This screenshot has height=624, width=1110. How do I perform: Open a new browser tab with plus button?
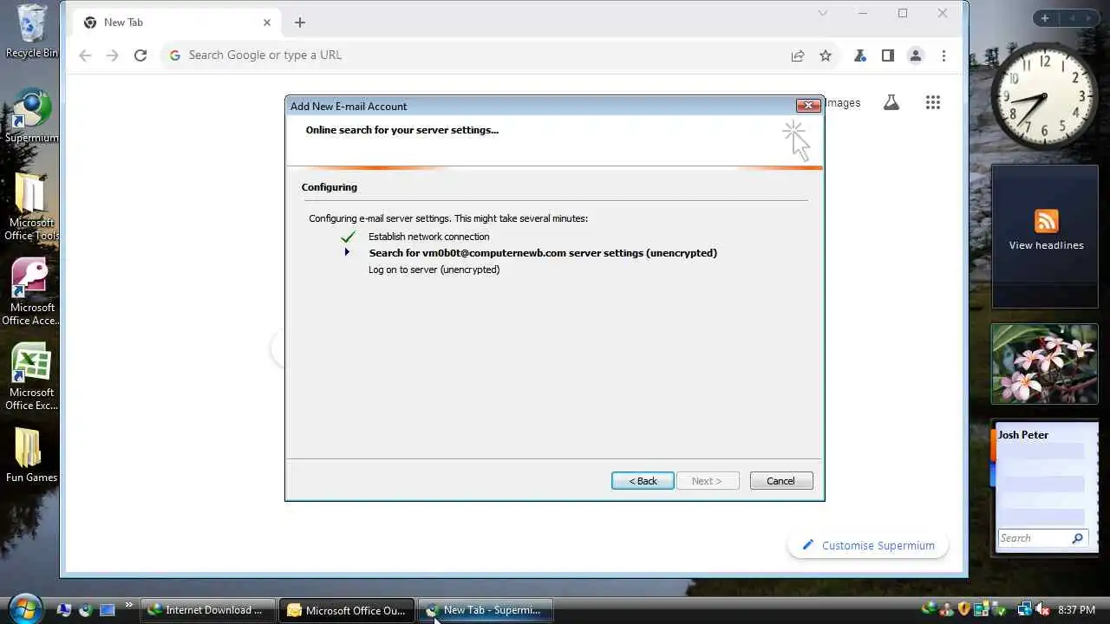[x=300, y=23]
